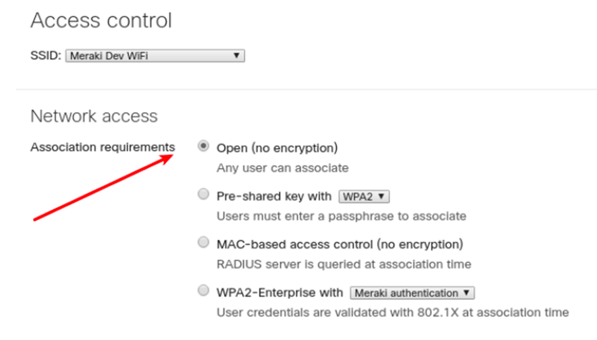The width and height of the screenshot is (597, 340).
Task: Select the Pre-shared key radio button
Action: click(204, 195)
